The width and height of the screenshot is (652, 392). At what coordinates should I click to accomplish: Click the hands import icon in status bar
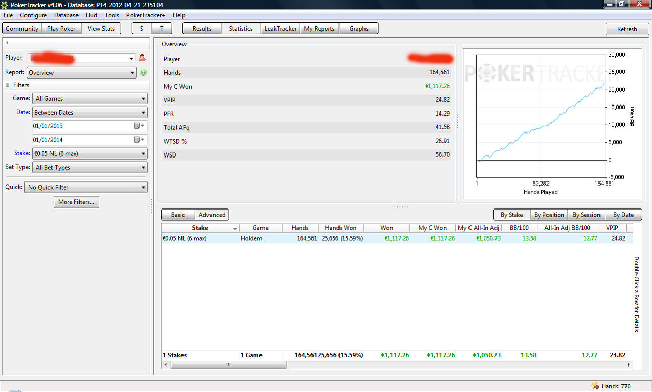tap(595, 386)
